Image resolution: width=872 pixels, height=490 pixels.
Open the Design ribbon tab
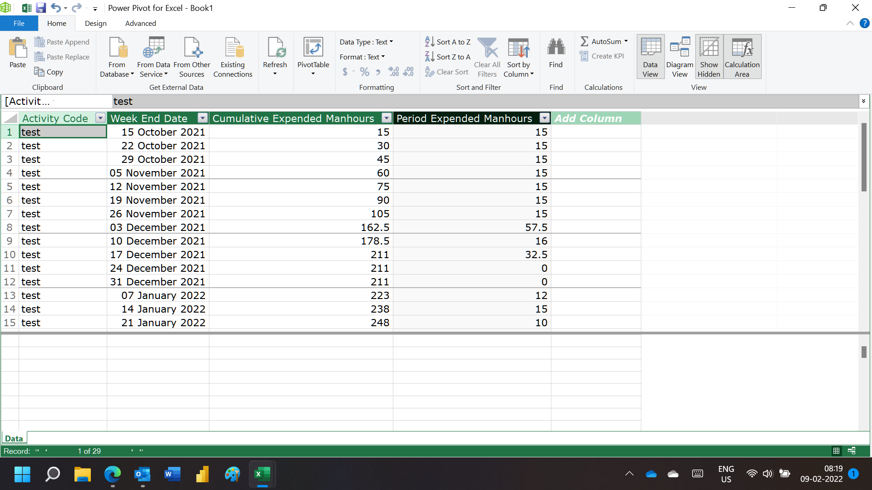(95, 23)
